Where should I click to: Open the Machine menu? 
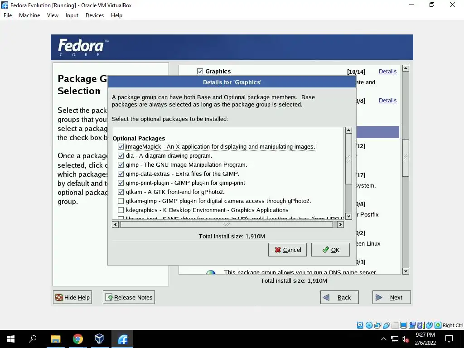(29, 15)
